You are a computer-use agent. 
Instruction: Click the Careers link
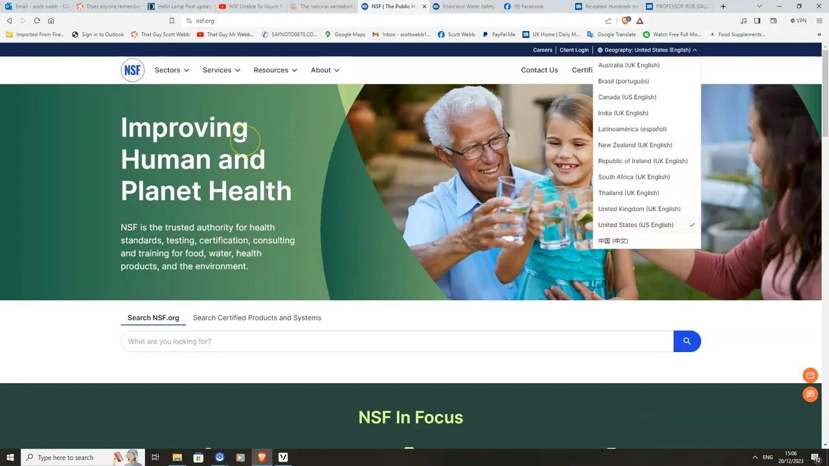tap(542, 50)
